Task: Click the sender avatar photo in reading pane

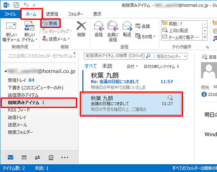Action: 209,70
